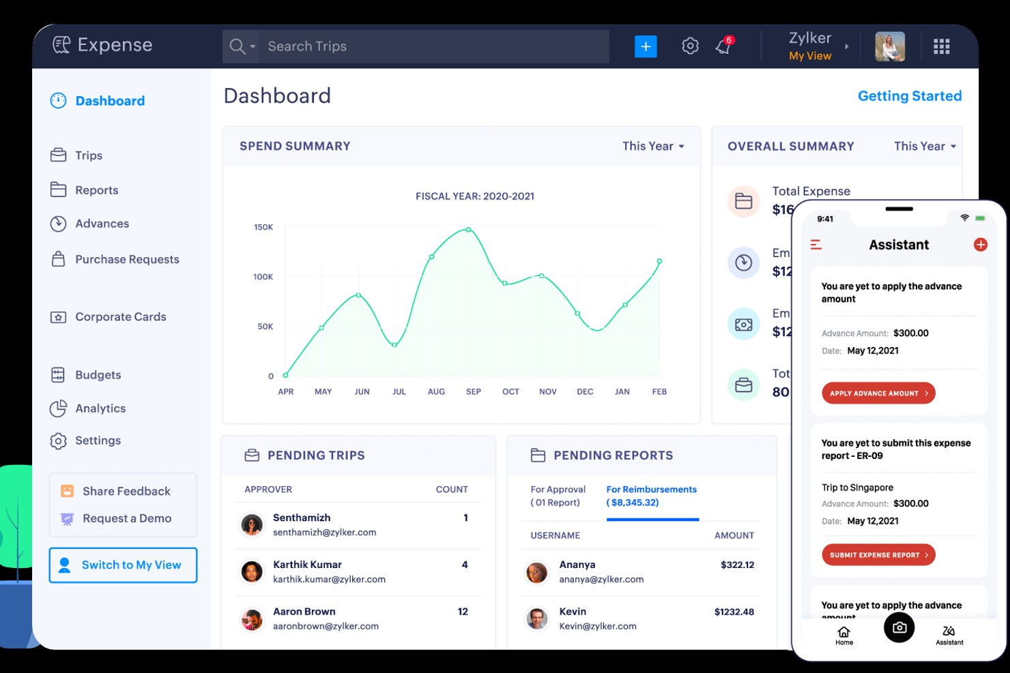The width and height of the screenshot is (1010, 673).
Task: Open notifications bell with badge count 6
Action: click(x=723, y=46)
